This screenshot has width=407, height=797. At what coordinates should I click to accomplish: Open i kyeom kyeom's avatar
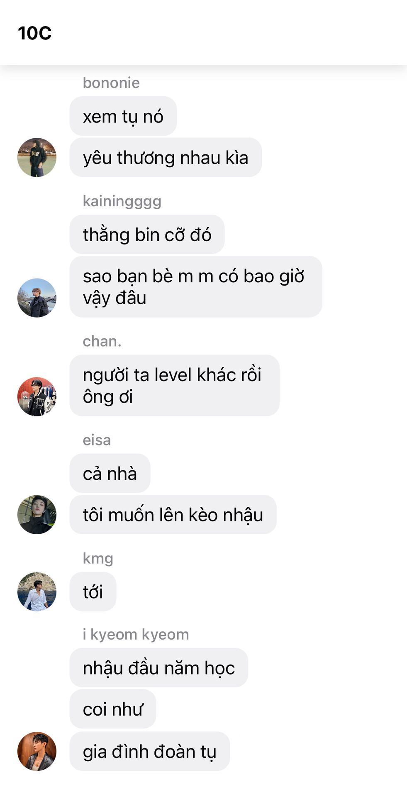[x=37, y=751]
